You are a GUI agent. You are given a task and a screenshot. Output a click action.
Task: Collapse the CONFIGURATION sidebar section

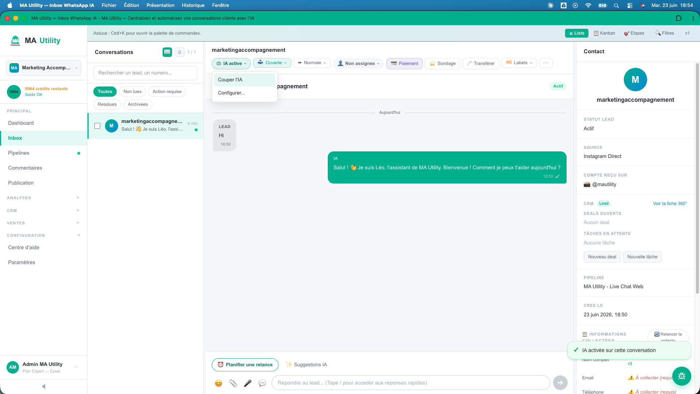click(x=43, y=235)
